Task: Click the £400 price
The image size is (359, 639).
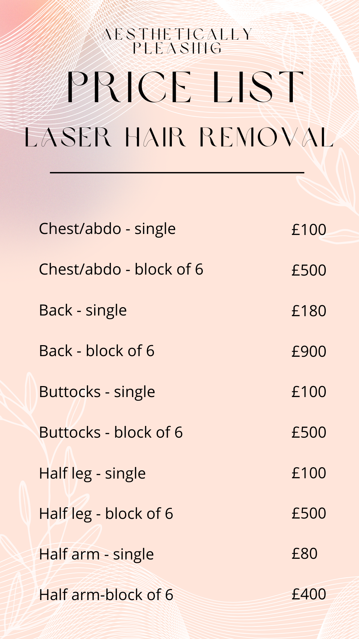Action: (x=309, y=594)
